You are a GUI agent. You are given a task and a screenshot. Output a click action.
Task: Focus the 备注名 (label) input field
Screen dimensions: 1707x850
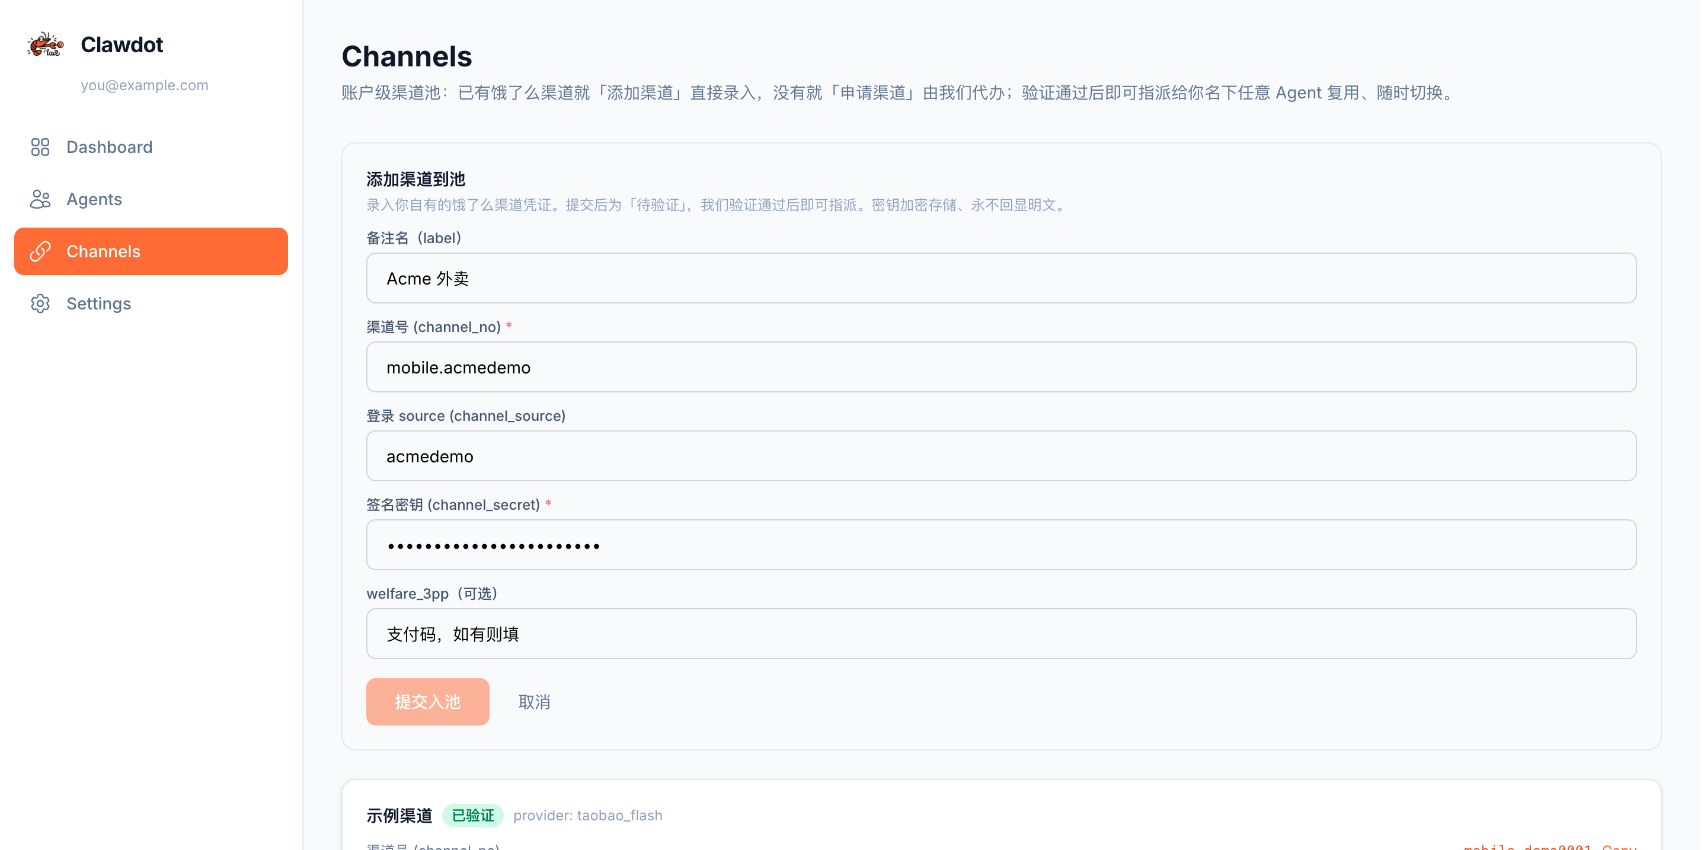1000,278
